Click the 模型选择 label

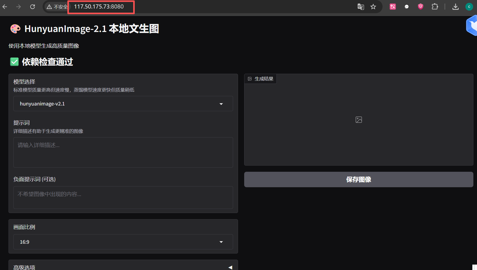click(x=24, y=82)
